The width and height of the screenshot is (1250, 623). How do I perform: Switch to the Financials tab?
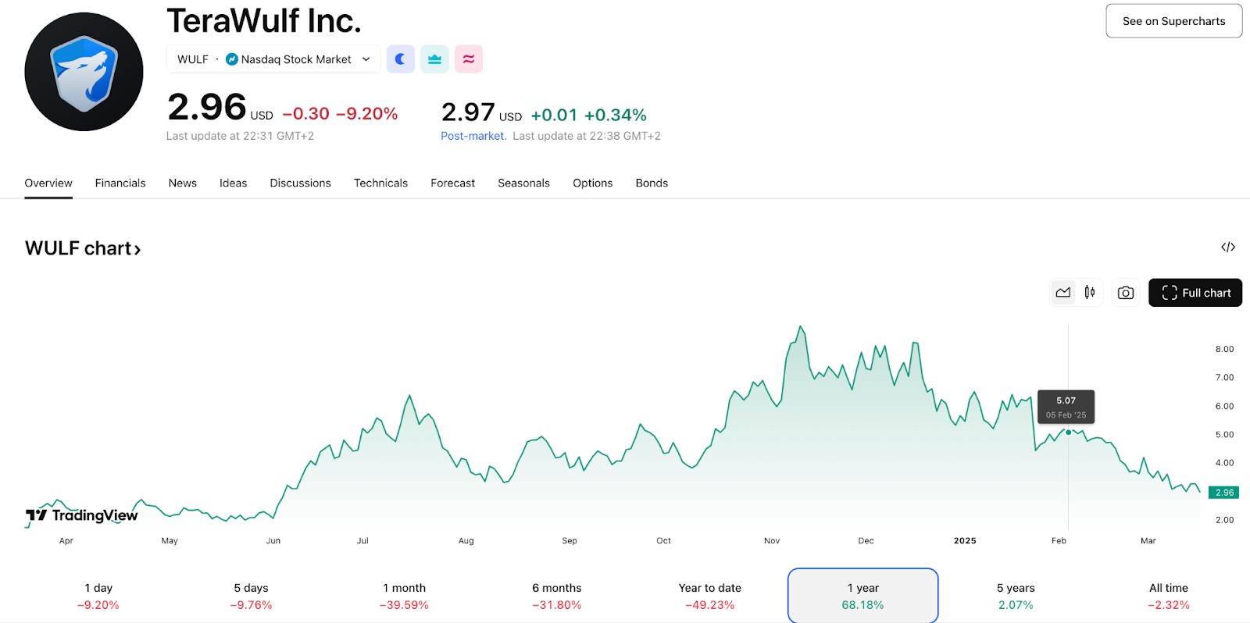120,183
